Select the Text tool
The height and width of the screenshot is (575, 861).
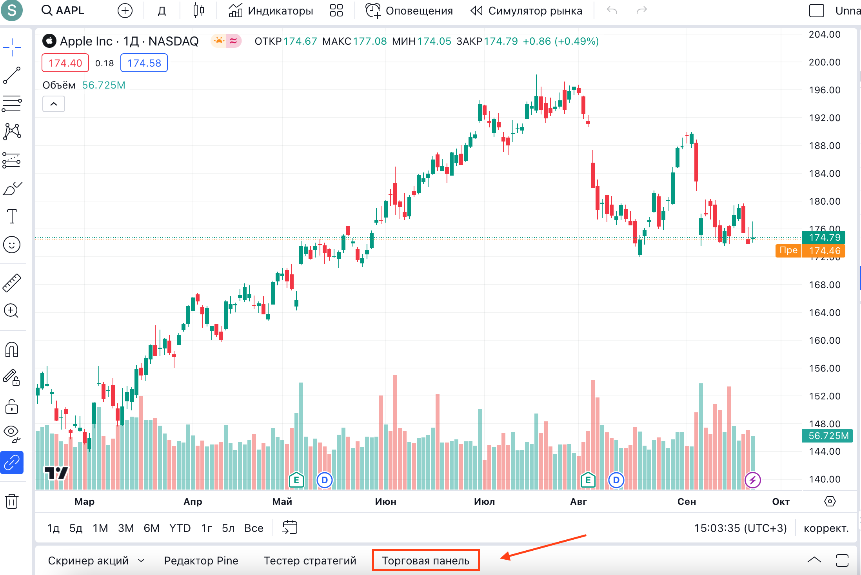click(x=12, y=216)
